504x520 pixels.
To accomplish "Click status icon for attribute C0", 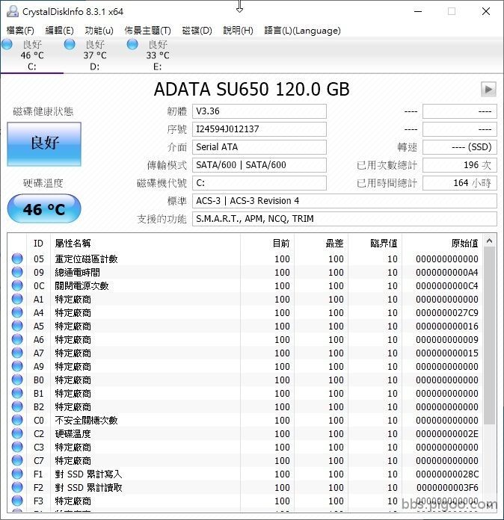I will (17, 420).
